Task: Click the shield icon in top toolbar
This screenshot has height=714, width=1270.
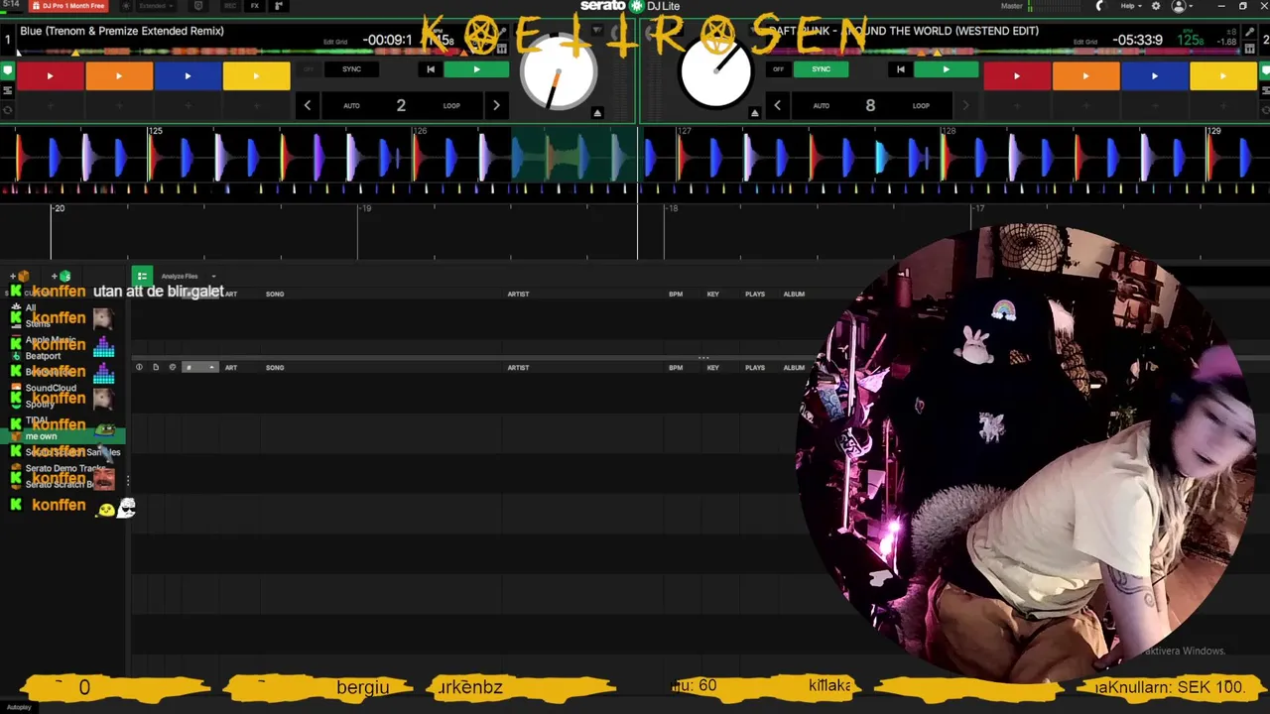Action: coord(198,6)
